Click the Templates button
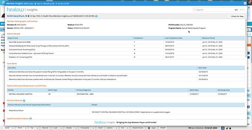Screen dimensions: 252x130 [x=85, y=128]
